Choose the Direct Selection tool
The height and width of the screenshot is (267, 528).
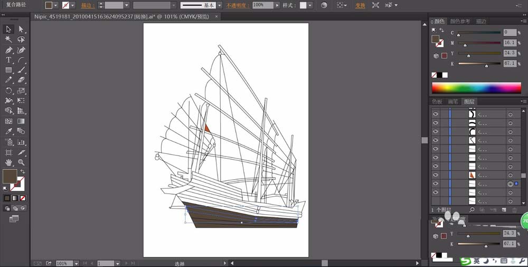click(21, 29)
